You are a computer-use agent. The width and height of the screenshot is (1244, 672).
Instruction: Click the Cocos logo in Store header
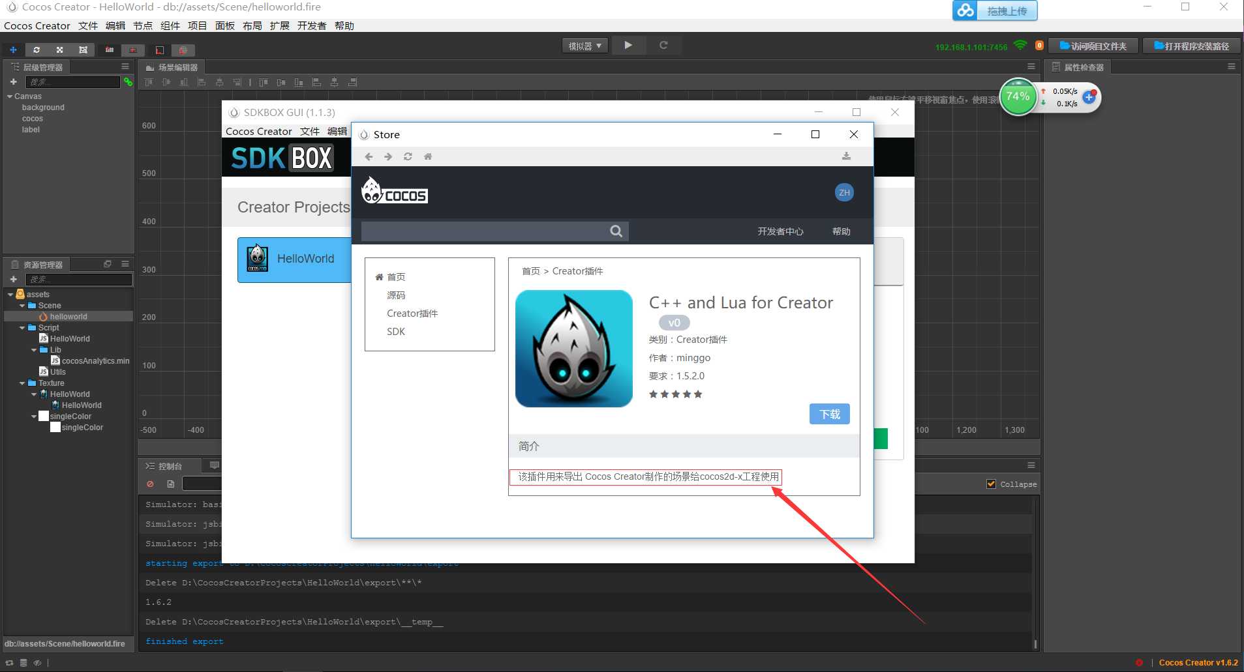coord(394,190)
